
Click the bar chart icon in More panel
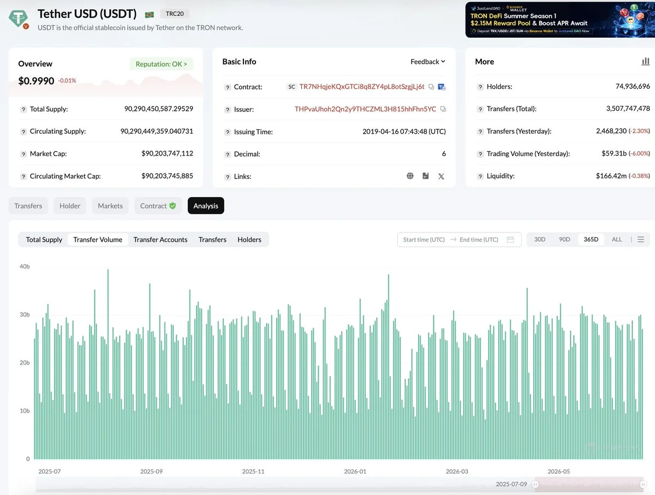(646, 62)
